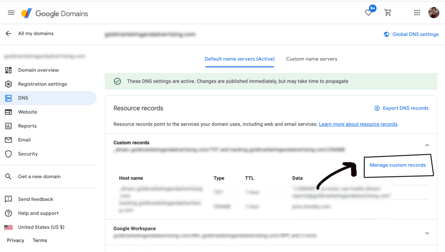The width and height of the screenshot is (445, 252).
Task: Open the Security section
Action: pyautogui.click(x=28, y=154)
